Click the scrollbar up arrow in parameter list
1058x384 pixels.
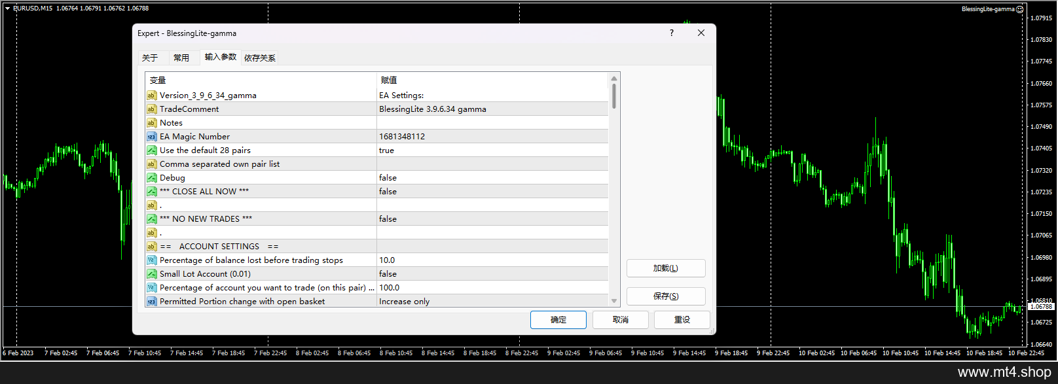pyautogui.click(x=614, y=79)
